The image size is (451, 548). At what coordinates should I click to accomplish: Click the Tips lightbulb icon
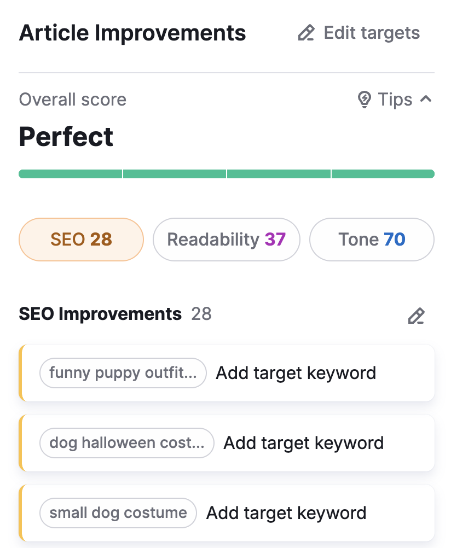click(364, 100)
